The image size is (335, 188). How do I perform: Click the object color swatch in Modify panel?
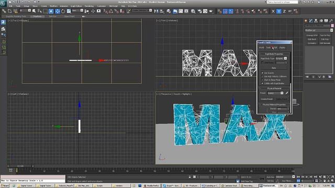tap(332, 26)
